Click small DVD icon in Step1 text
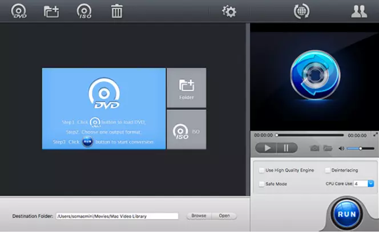 (95, 122)
